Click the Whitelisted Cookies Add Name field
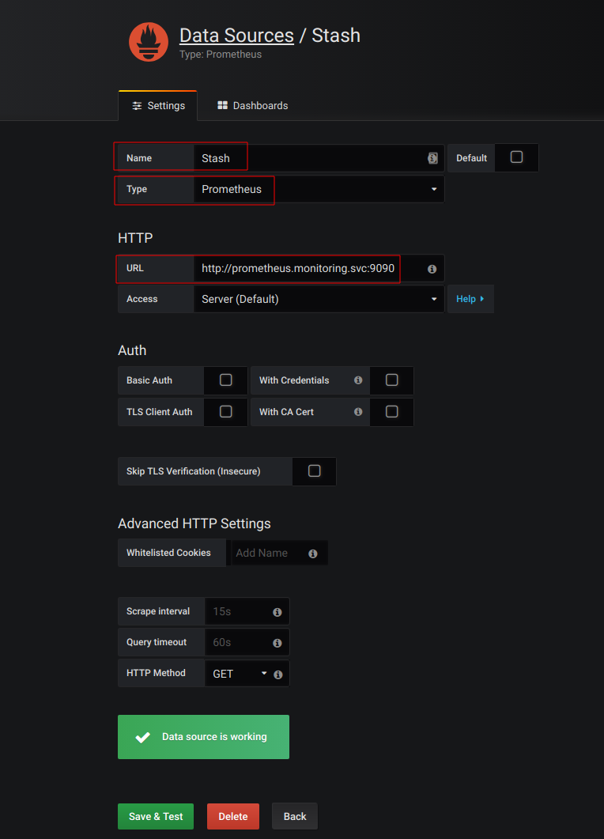Image resolution: width=604 pixels, height=839 pixels. (279, 553)
